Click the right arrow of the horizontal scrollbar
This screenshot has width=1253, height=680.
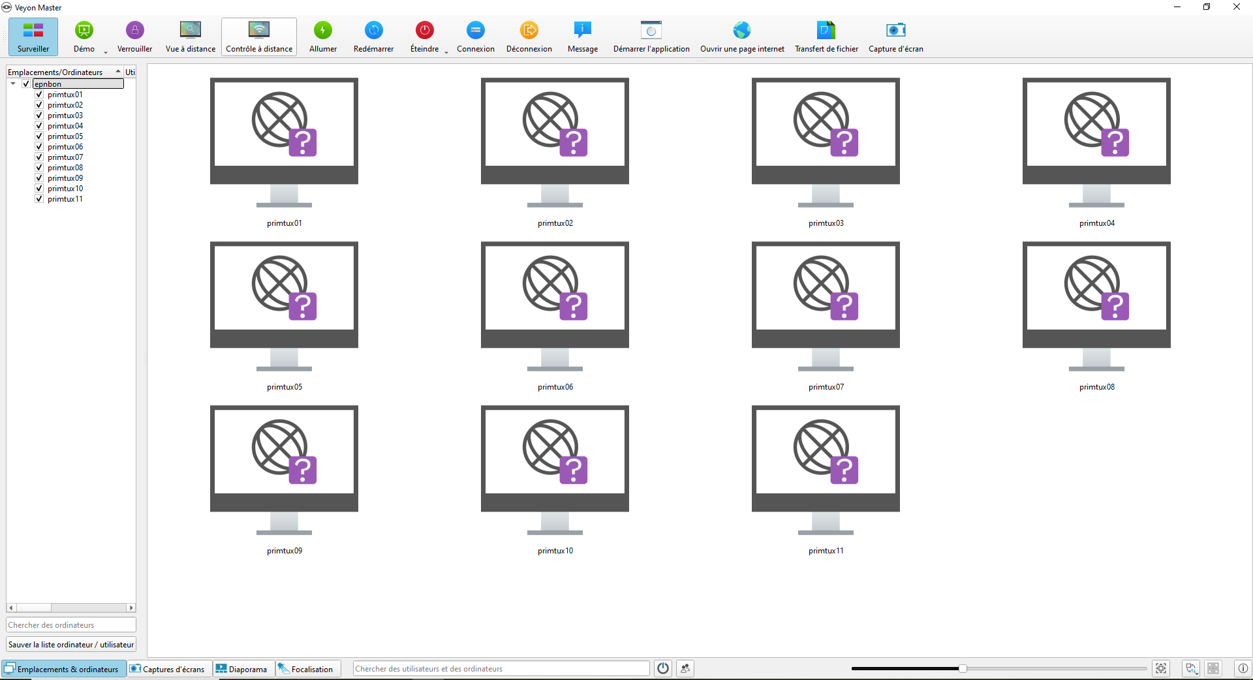[131, 608]
